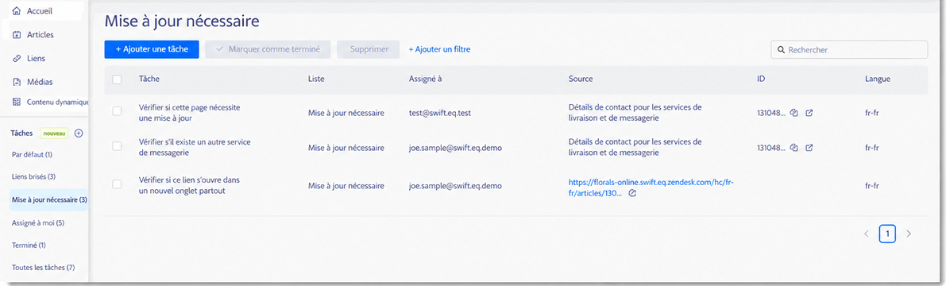Image resolution: width=946 pixels, height=286 pixels.
Task: Click the ID column header
Action: (x=762, y=79)
